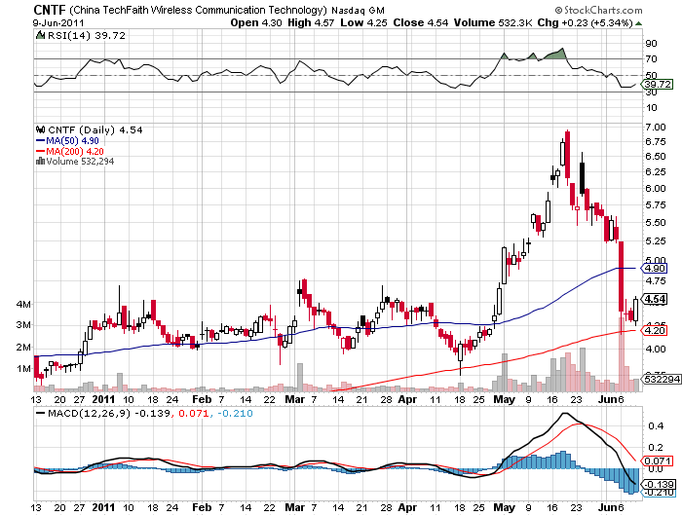Click the 2011 label on price chart axis
This screenshot has width=682, height=516.
103,399
